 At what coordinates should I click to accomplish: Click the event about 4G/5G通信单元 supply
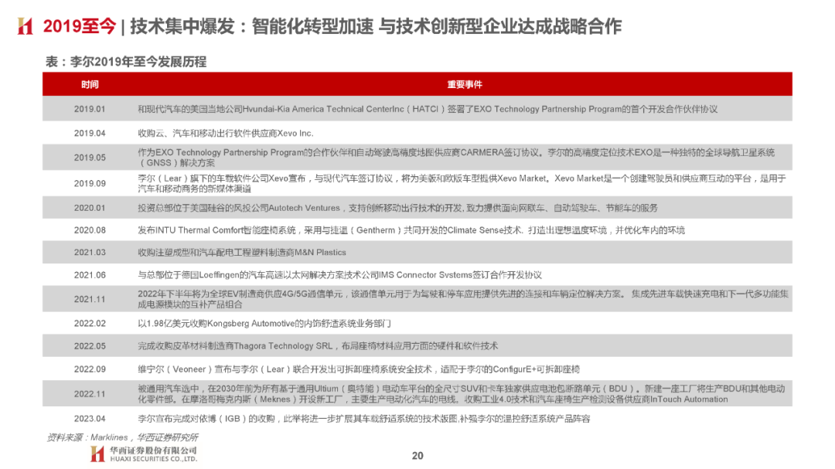click(x=463, y=299)
